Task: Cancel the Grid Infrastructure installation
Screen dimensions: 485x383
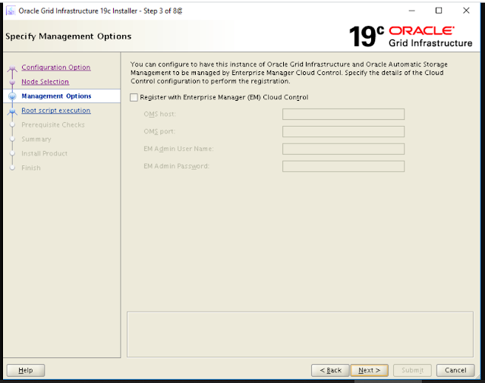Action: point(455,370)
